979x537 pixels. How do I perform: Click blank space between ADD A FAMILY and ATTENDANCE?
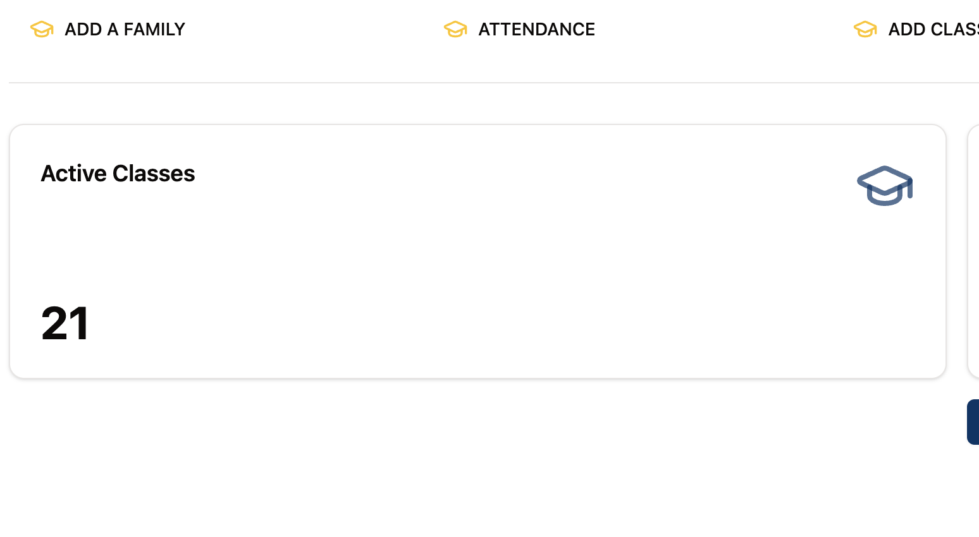[x=314, y=29]
